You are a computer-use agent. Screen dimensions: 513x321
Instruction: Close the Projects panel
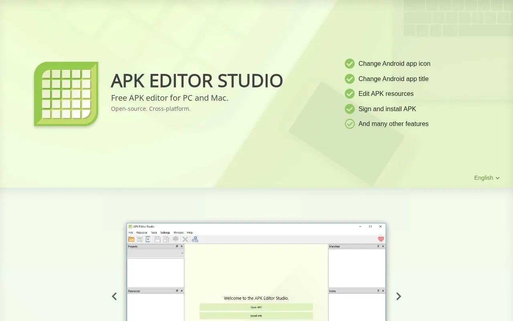point(182,246)
